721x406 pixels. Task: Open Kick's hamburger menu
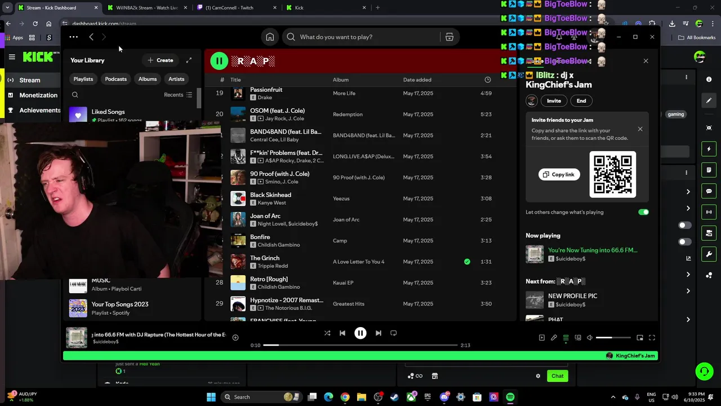click(12, 57)
